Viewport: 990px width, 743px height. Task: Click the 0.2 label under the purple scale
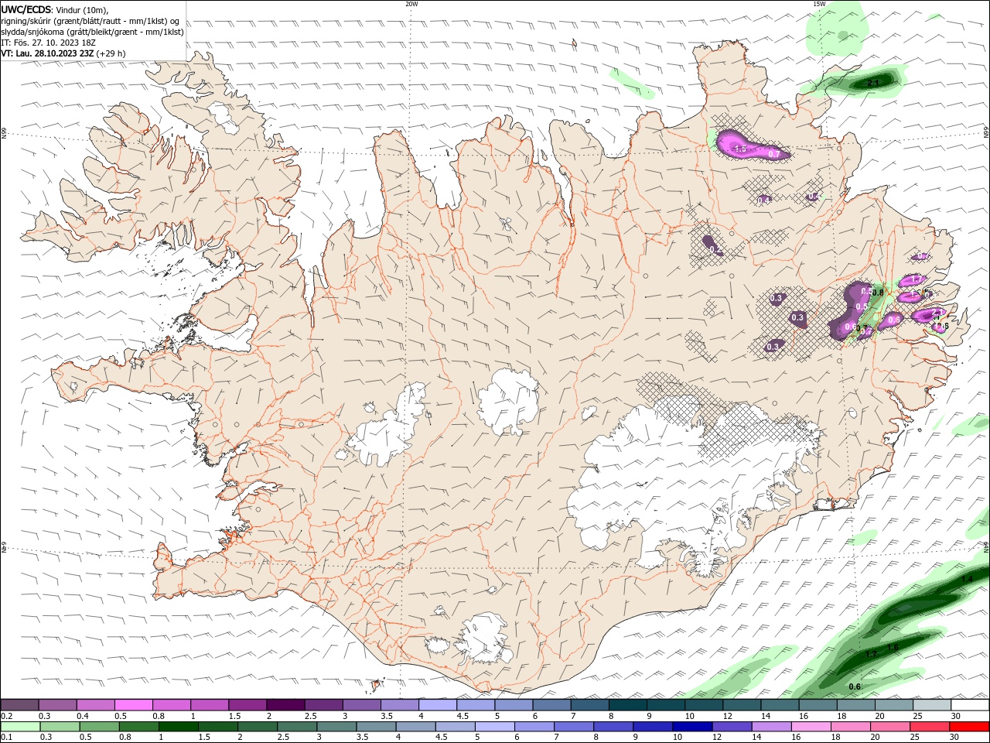point(6,716)
